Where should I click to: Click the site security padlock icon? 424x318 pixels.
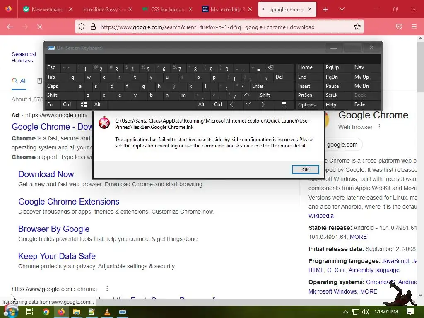[93, 27]
